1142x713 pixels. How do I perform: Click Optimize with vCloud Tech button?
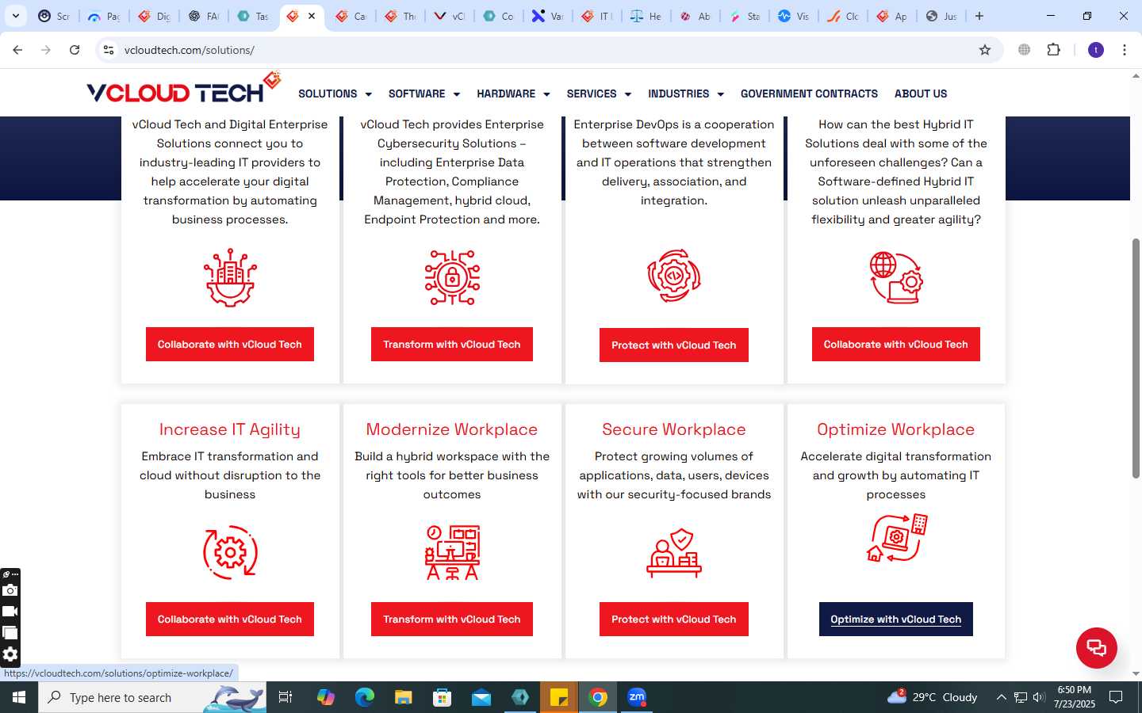[896, 620]
